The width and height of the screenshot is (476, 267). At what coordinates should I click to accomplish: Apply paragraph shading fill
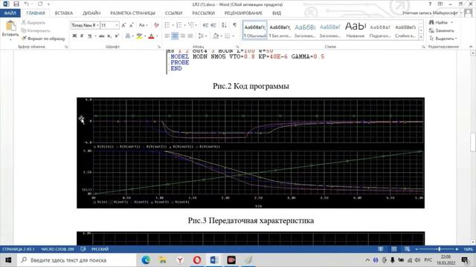(216, 36)
